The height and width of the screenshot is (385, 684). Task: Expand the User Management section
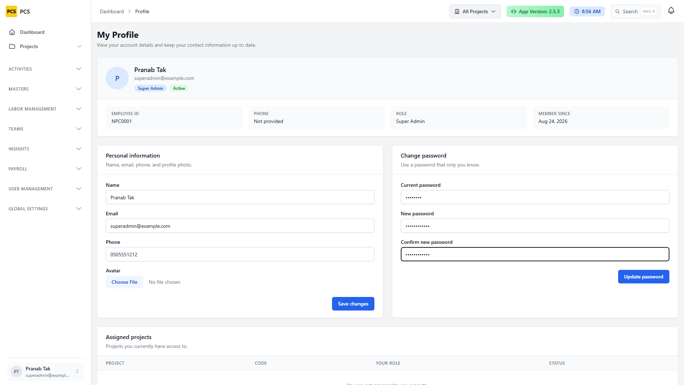[x=45, y=189]
